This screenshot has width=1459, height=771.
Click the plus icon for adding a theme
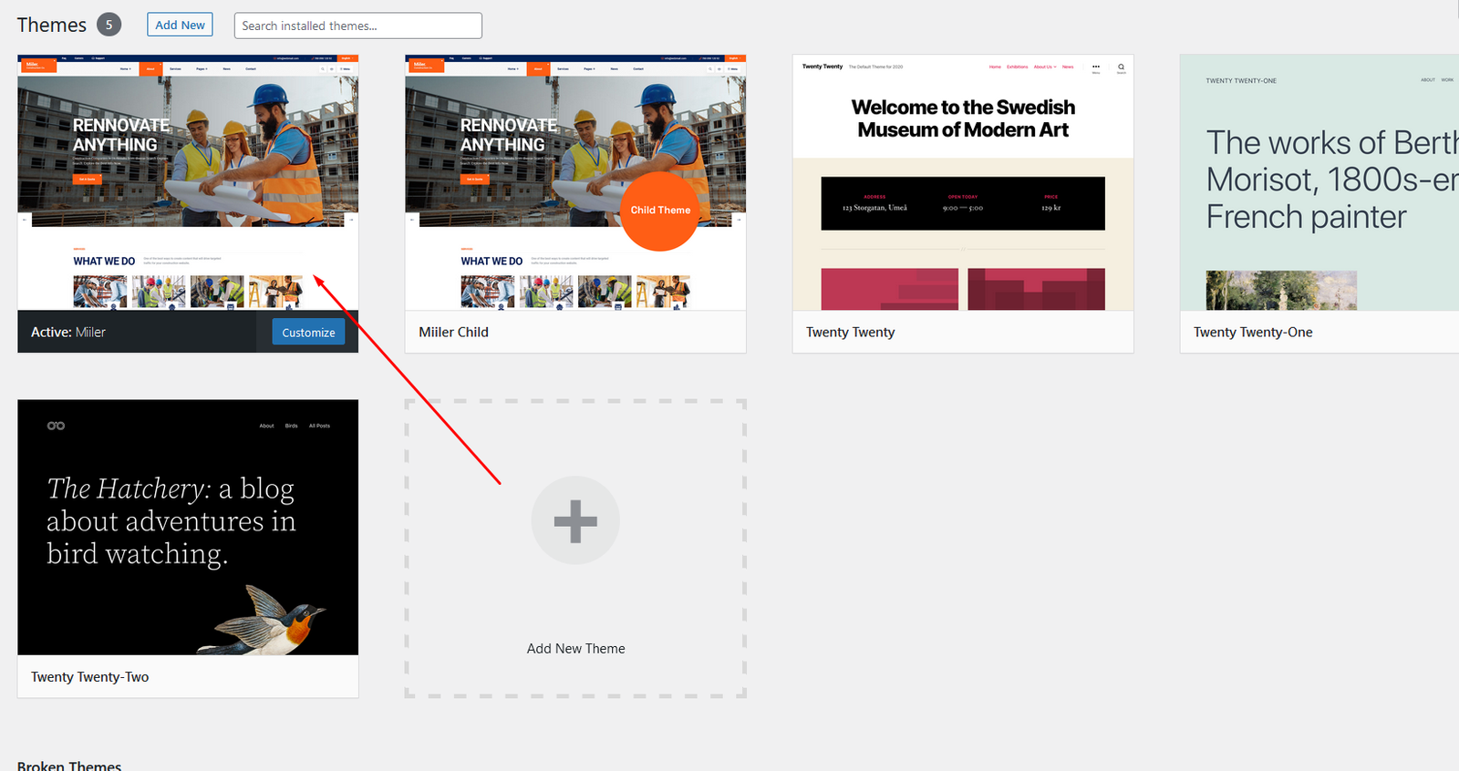pos(575,520)
